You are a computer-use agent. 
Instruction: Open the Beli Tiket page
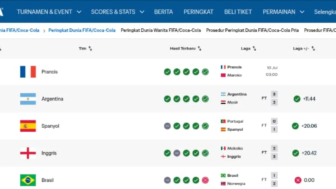click(x=238, y=12)
